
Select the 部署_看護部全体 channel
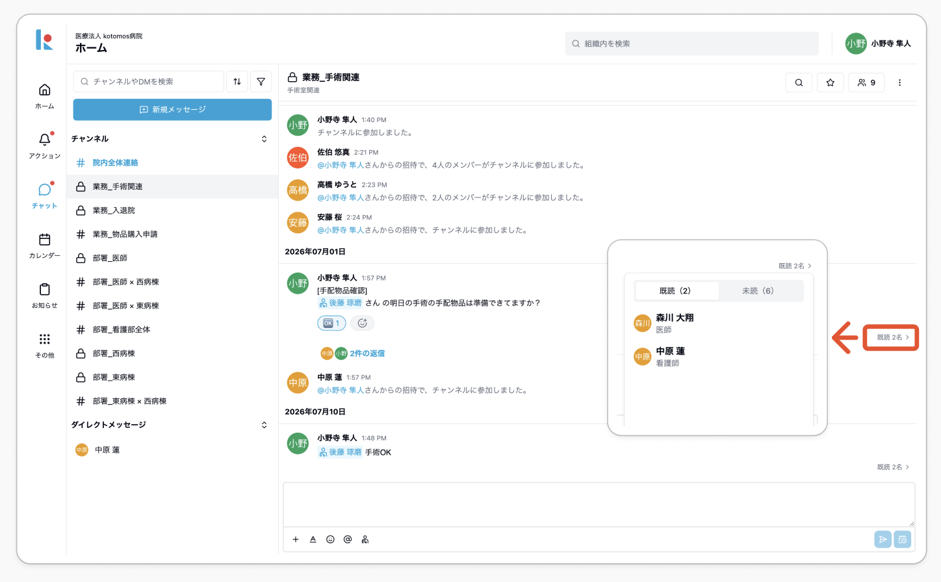[x=172, y=329]
